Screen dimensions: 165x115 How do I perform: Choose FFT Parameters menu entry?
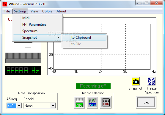[x=37, y=25]
